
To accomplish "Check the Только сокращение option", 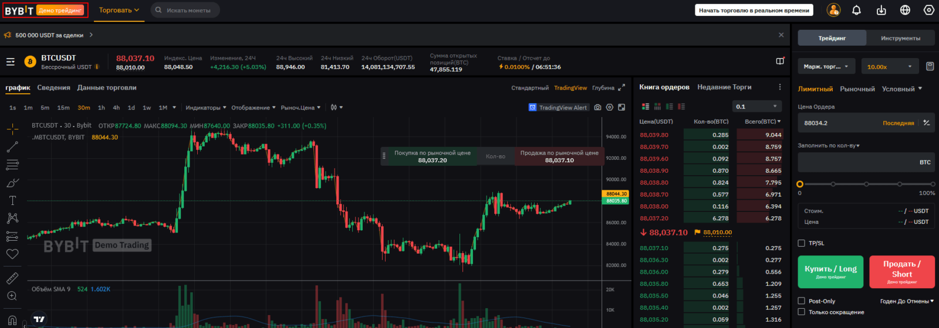I will pos(802,312).
